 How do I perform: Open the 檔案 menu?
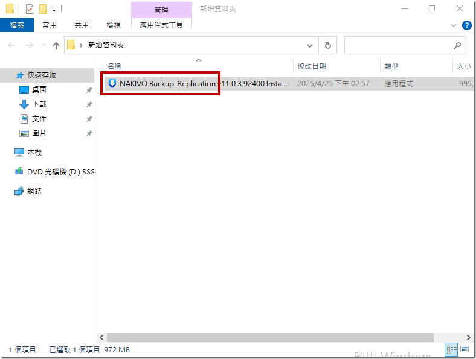tap(17, 25)
